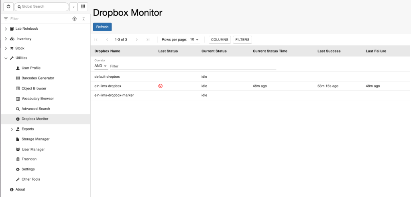This screenshot has height=197, width=411.
Task: Open Settings gear in the sidebar
Action: click(x=28, y=169)
